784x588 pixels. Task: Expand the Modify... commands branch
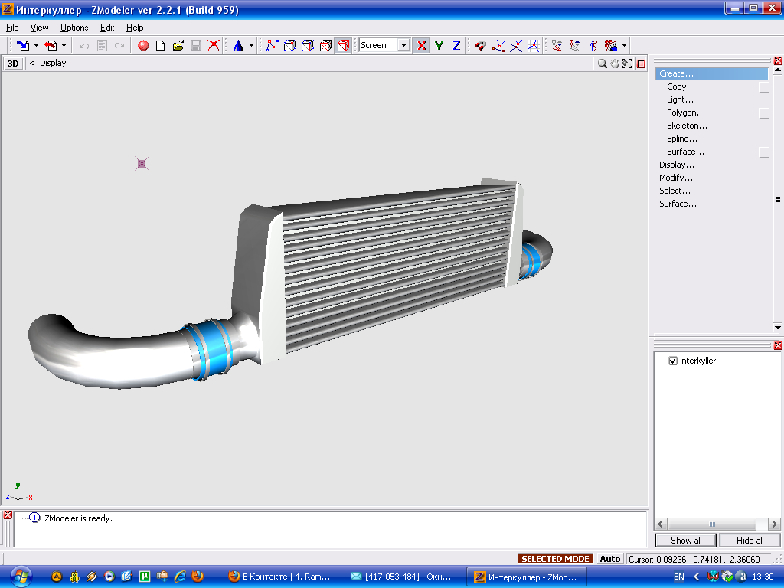coord(675,178)
